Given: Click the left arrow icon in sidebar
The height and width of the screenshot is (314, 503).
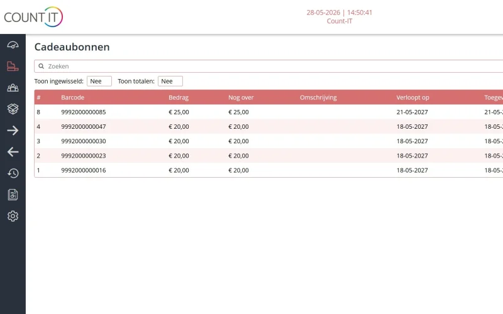Looking at the screenshot, I should pyautogui.click(x=13, y=152).
